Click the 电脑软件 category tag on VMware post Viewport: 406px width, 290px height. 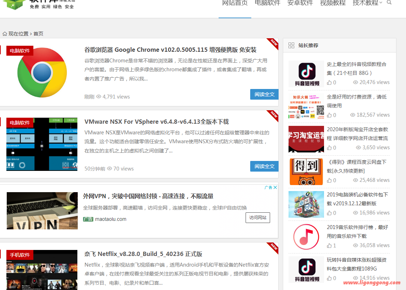pos(20,123)
